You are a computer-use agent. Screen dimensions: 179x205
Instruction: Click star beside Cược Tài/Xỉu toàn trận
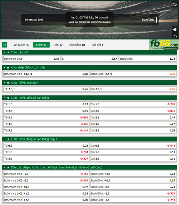[x=8, y=83]
